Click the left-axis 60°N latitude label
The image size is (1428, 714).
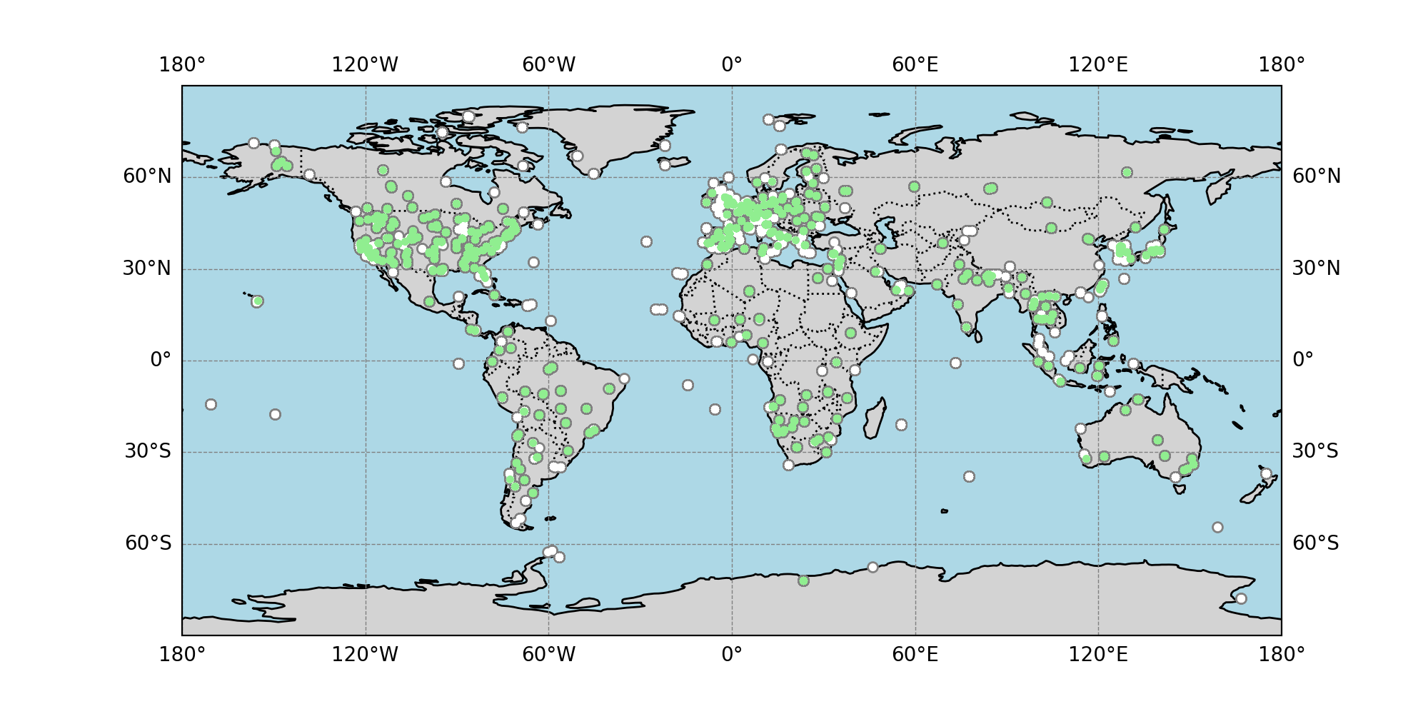coord(147,176)
